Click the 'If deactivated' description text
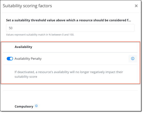143x113 pixels. tap(69, 74)
